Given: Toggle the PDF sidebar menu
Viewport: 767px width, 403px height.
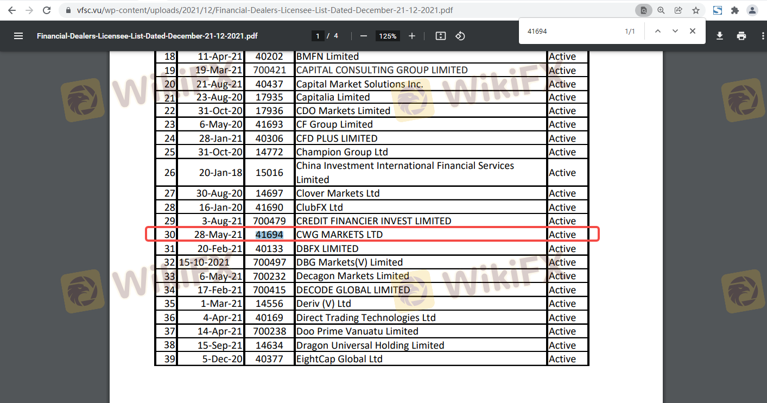Looking at the screenshot, I should coord(18,36).
